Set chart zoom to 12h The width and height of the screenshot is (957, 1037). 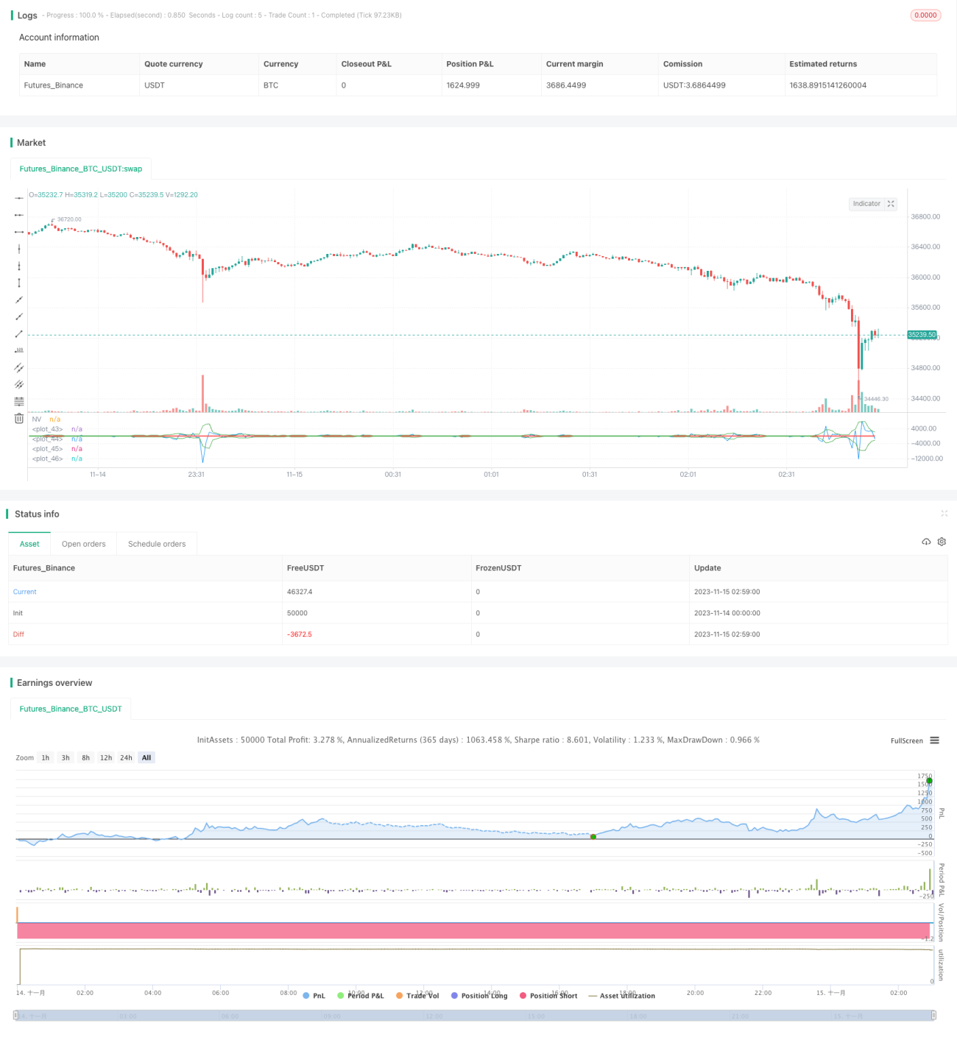click(106, 757)
